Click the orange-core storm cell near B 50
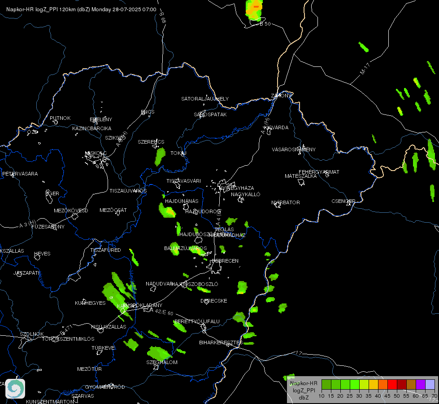The image size is (439, 404). point(254,10)
